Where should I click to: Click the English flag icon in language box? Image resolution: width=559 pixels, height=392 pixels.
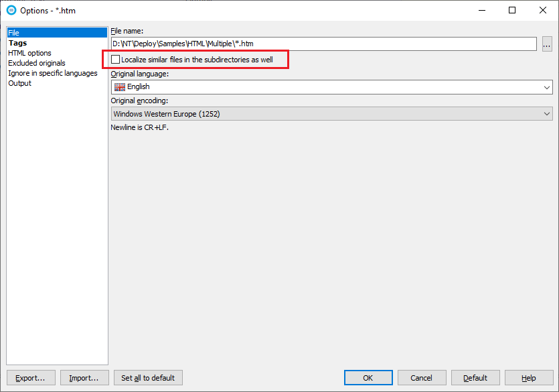pos(120,87)
